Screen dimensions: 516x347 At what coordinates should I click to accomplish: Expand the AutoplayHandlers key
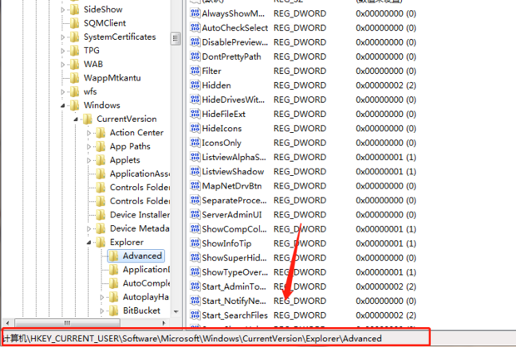click(102, 297)
